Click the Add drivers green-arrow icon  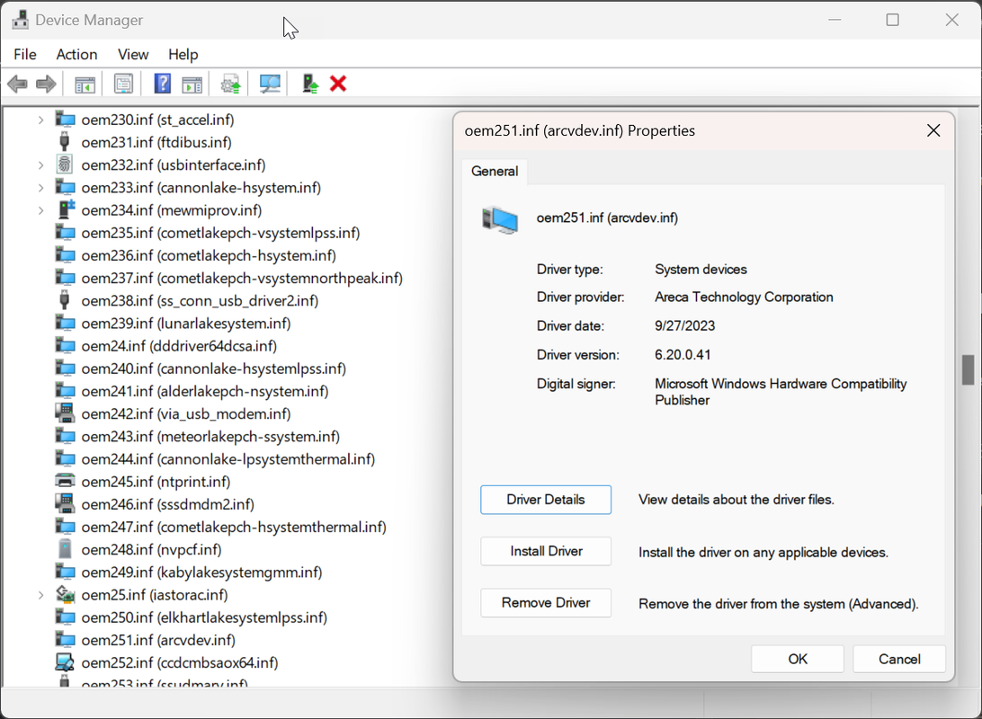tap(310, 84)
